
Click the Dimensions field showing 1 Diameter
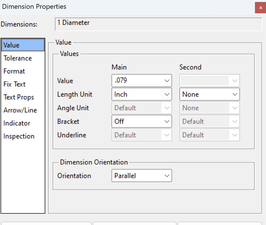pyautogui.click(x=158, y=24)
